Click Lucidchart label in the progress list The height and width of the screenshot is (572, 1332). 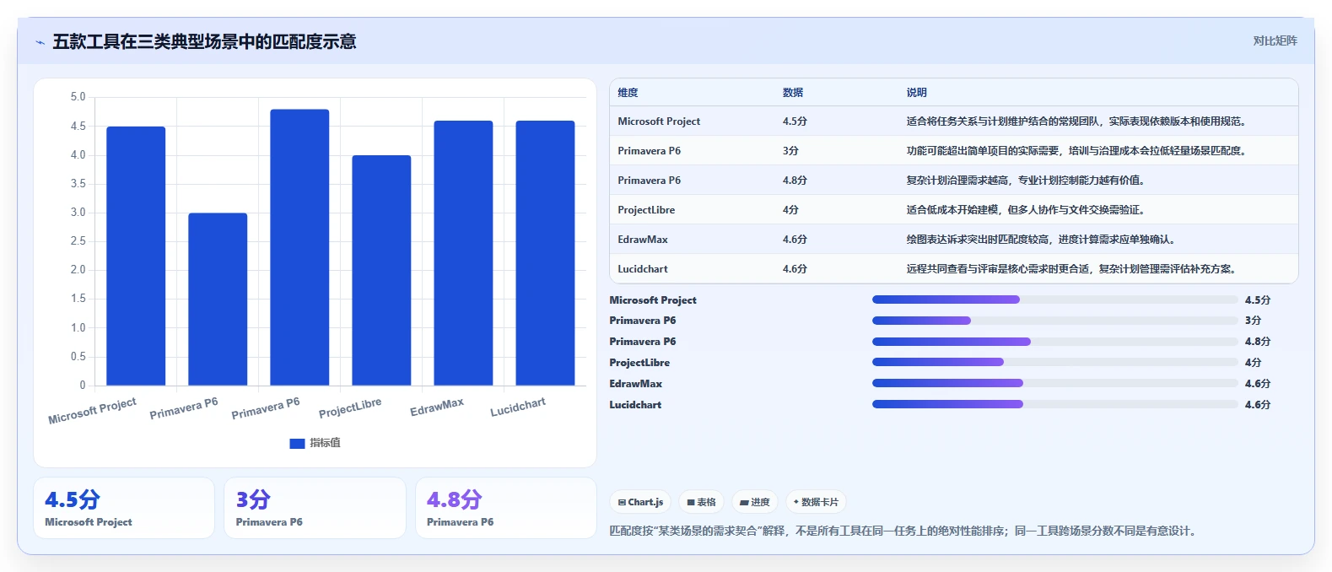635,405
